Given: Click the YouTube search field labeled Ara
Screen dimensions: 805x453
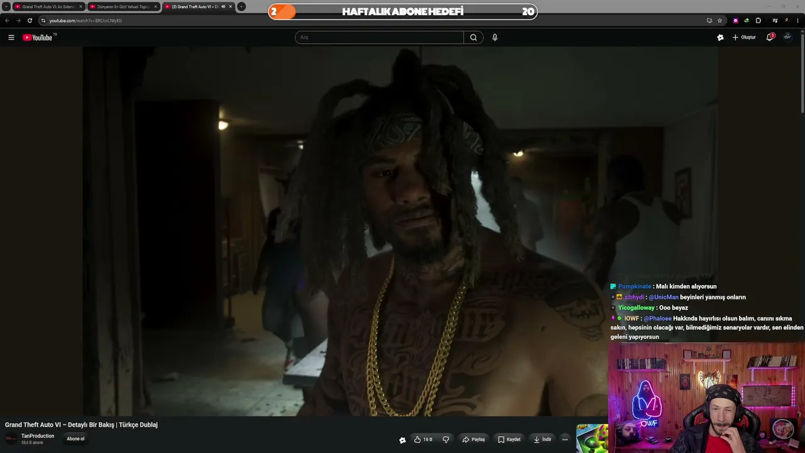Looking at the screenshot, I should pos(379,37).
